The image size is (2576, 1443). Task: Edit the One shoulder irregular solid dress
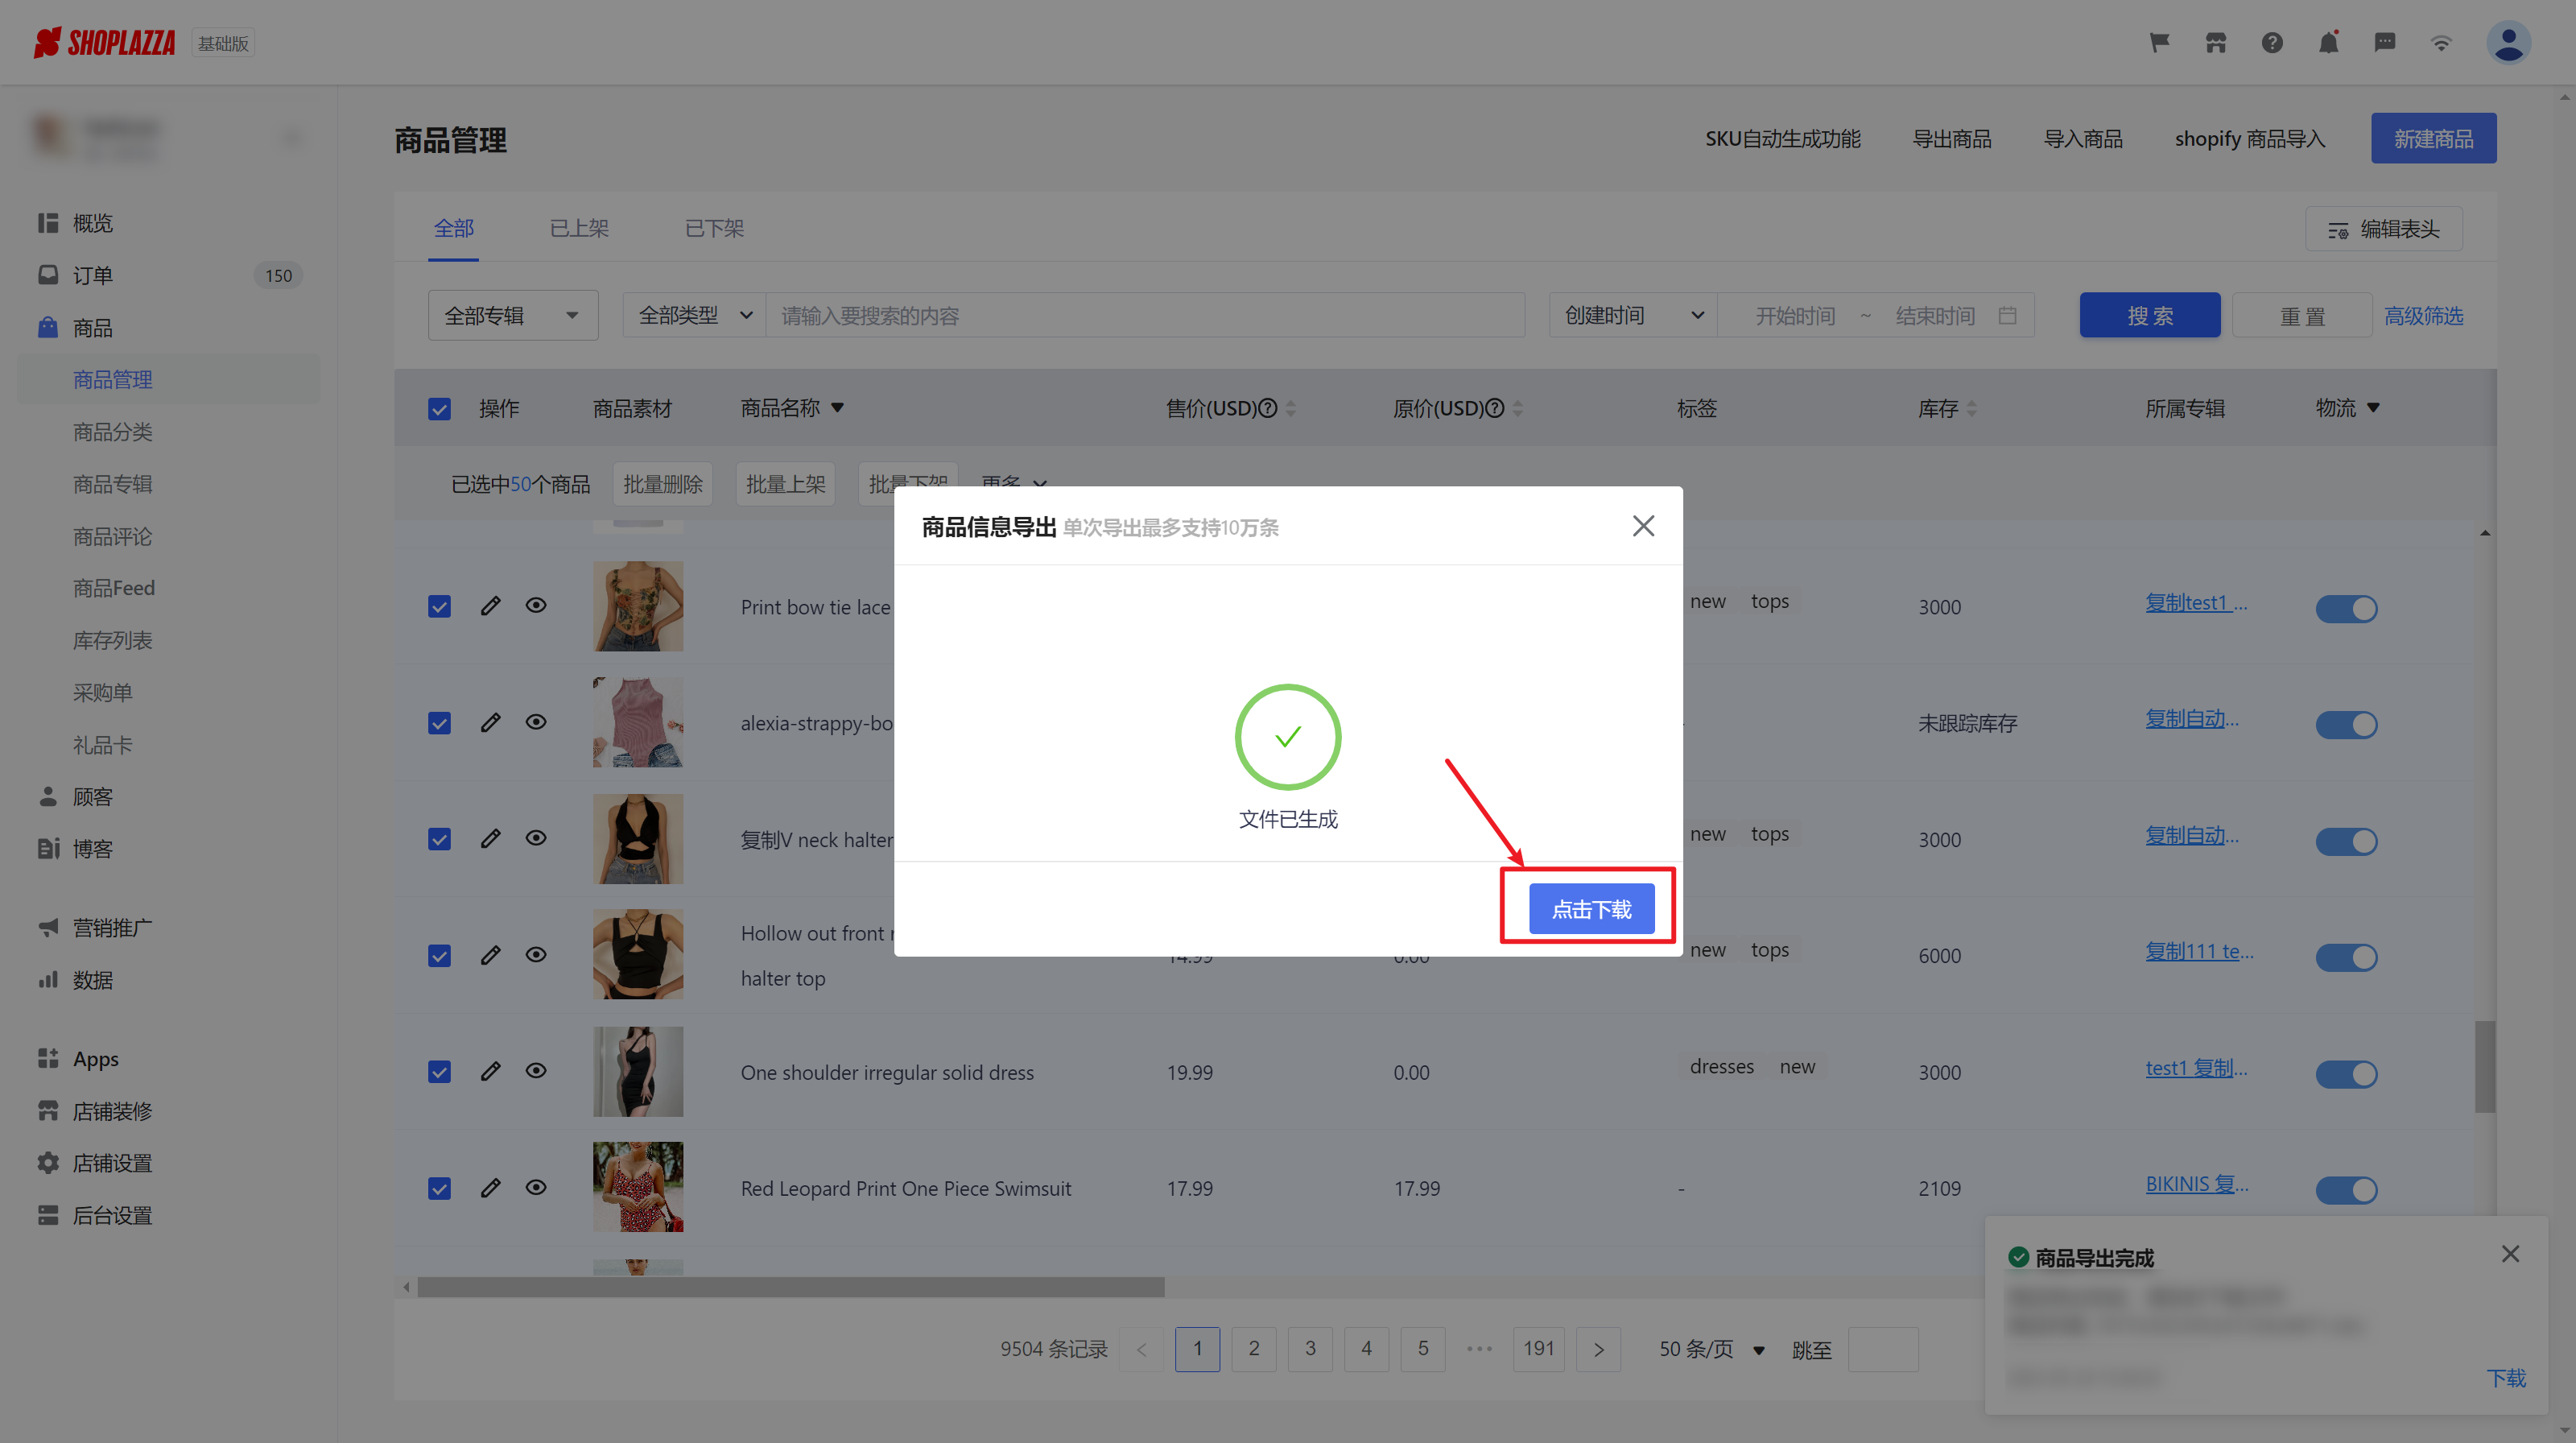tap(490, 1071)
